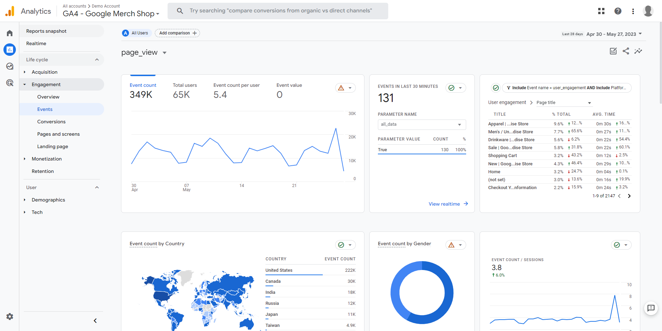The width and height of the screenshot is (662, 331).
Task: Click warning icon on Event count by Gender card
Action: pyautogui.click(x=451, y=245)
